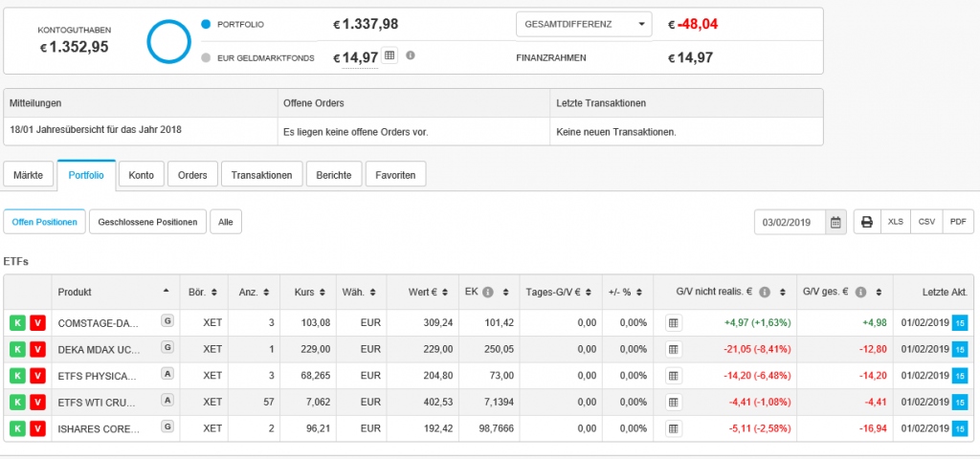This screenshot has width=980, height=459.
Task: Sort by Wert € column
Action: [421, 292]
